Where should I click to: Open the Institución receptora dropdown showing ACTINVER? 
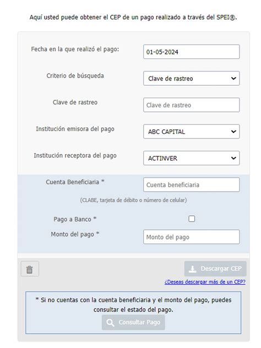click(191, 158)
